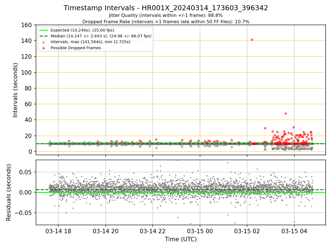
Task: Click the Expected (10.240s) legend entry
Action: pyautogui.click(x=82, y=30)
